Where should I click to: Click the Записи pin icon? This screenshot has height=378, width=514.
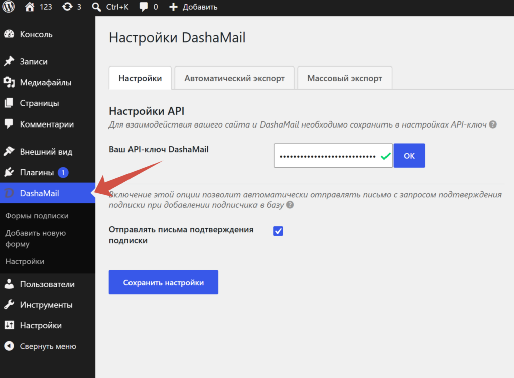click(x=9, y=61)
